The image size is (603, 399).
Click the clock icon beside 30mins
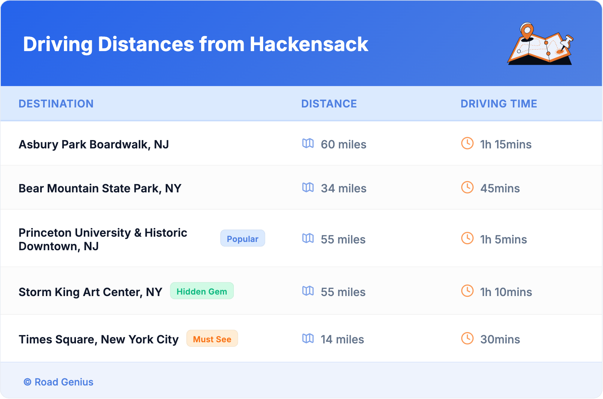[467, 339]
